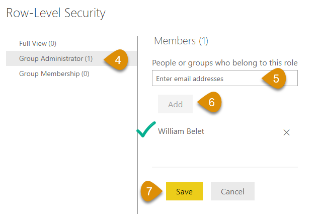Remove William Belet with the X icon
The image size is (320, 214).
(x=286, y=132)
